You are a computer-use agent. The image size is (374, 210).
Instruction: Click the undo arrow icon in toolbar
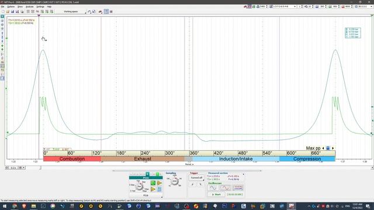tap(89, 12)
